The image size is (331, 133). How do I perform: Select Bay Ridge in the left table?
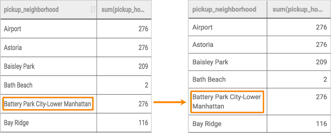point(16,123)
